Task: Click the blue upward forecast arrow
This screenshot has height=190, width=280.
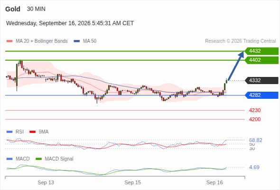Action: pyautogui.click(x=236, y=66)
